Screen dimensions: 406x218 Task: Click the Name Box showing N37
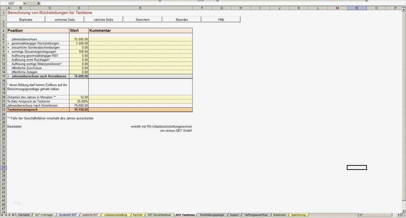(x=12, y=3)
